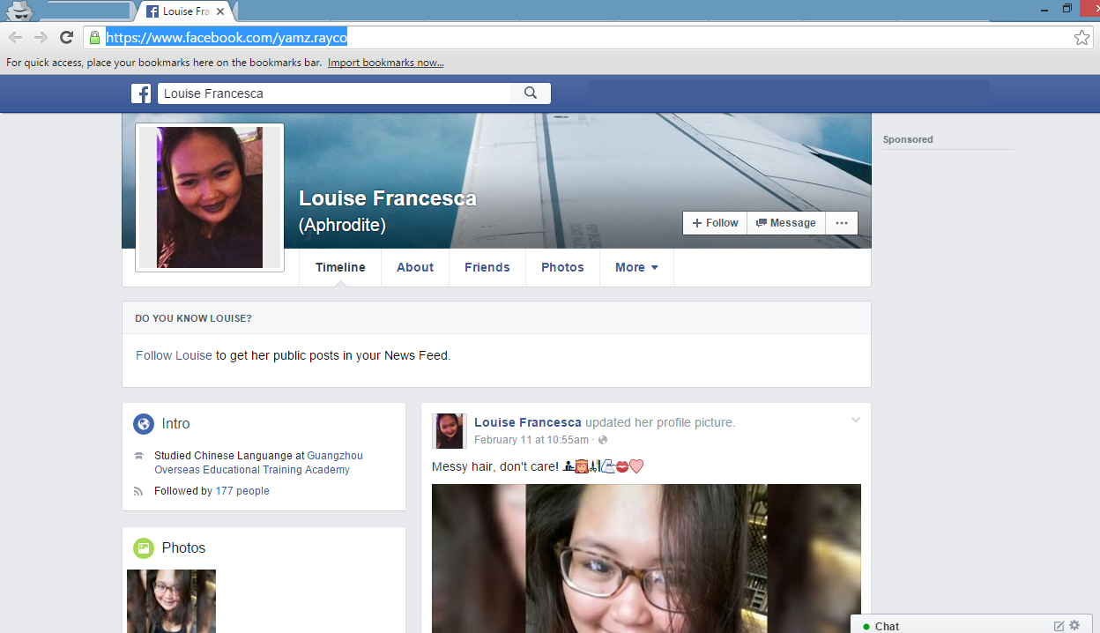Click the incognito spy icon

click(19, 11)
